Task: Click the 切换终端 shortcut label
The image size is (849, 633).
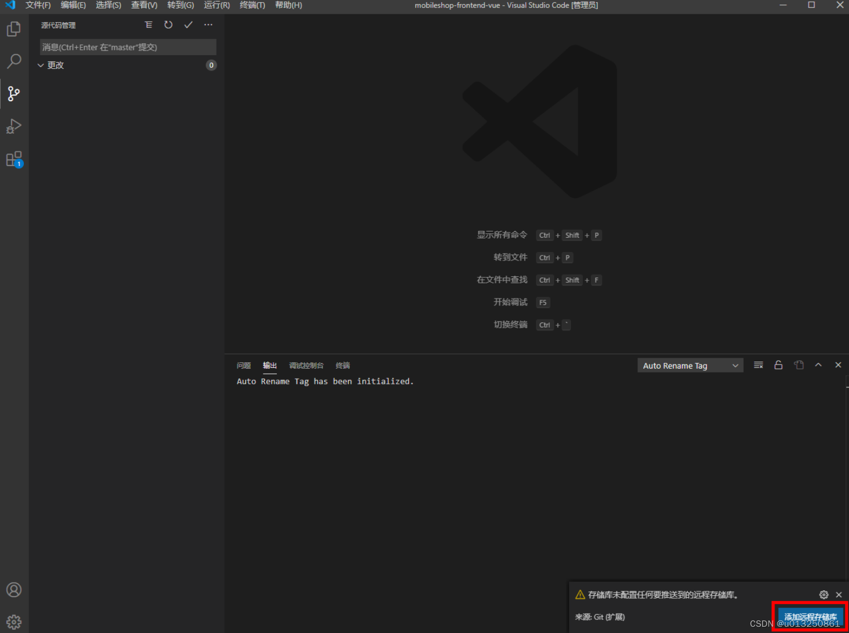Action: point(511,325)
